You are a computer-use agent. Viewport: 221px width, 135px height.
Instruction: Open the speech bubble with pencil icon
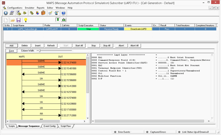[50, 13]
